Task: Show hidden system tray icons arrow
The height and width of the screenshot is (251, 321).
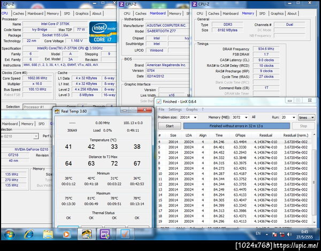Action: 266,234
